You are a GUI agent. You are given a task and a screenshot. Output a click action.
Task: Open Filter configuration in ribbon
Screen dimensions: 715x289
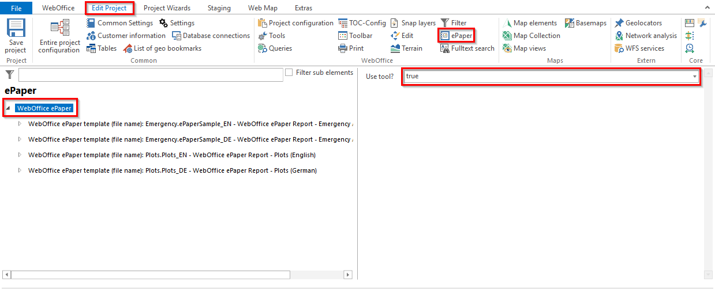pos(454,23)
